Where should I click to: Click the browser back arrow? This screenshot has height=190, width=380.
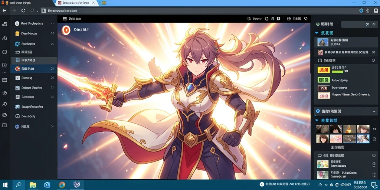(x=4, y=11)
